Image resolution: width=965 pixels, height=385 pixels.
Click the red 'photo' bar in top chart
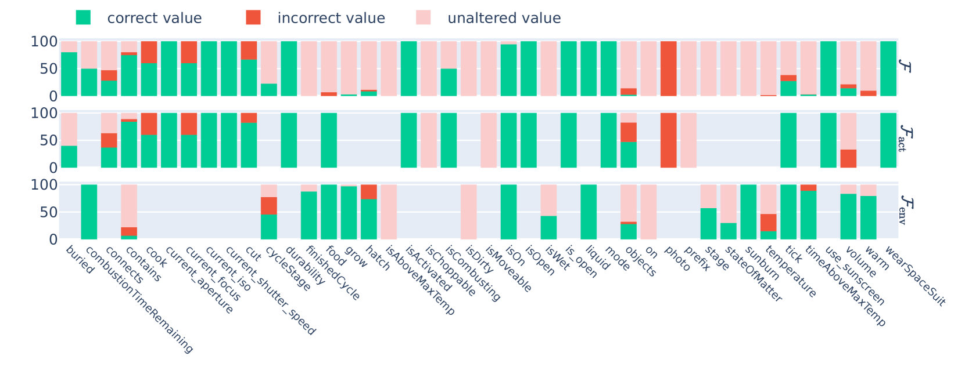pos(668,68)
